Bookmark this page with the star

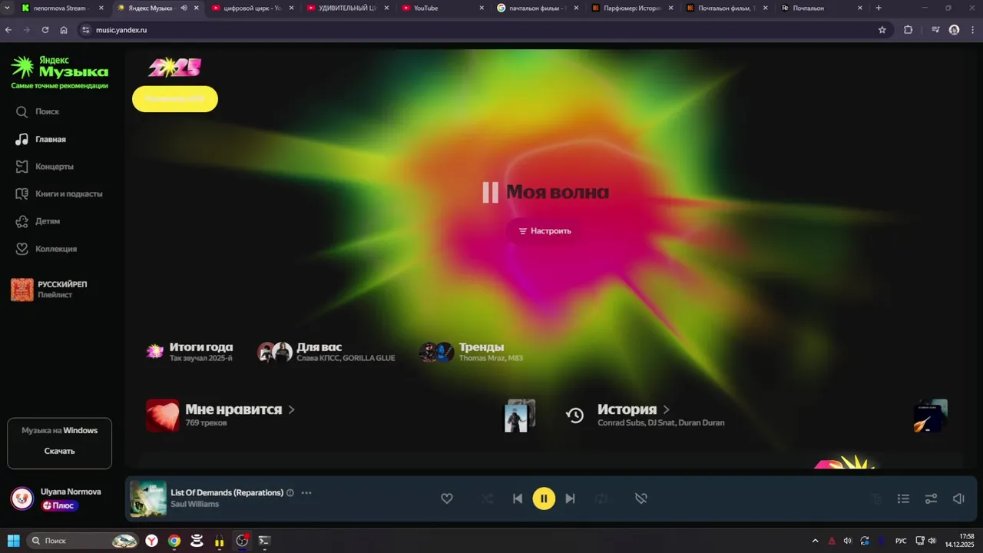(x=882, y=30)
